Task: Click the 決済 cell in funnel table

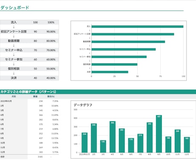Action: point(14,78)
